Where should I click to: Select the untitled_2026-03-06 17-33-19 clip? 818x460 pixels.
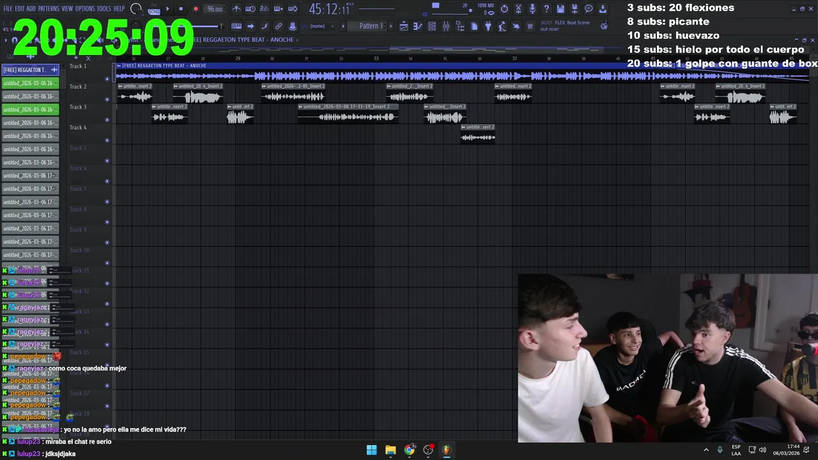(x=348, y=114)
